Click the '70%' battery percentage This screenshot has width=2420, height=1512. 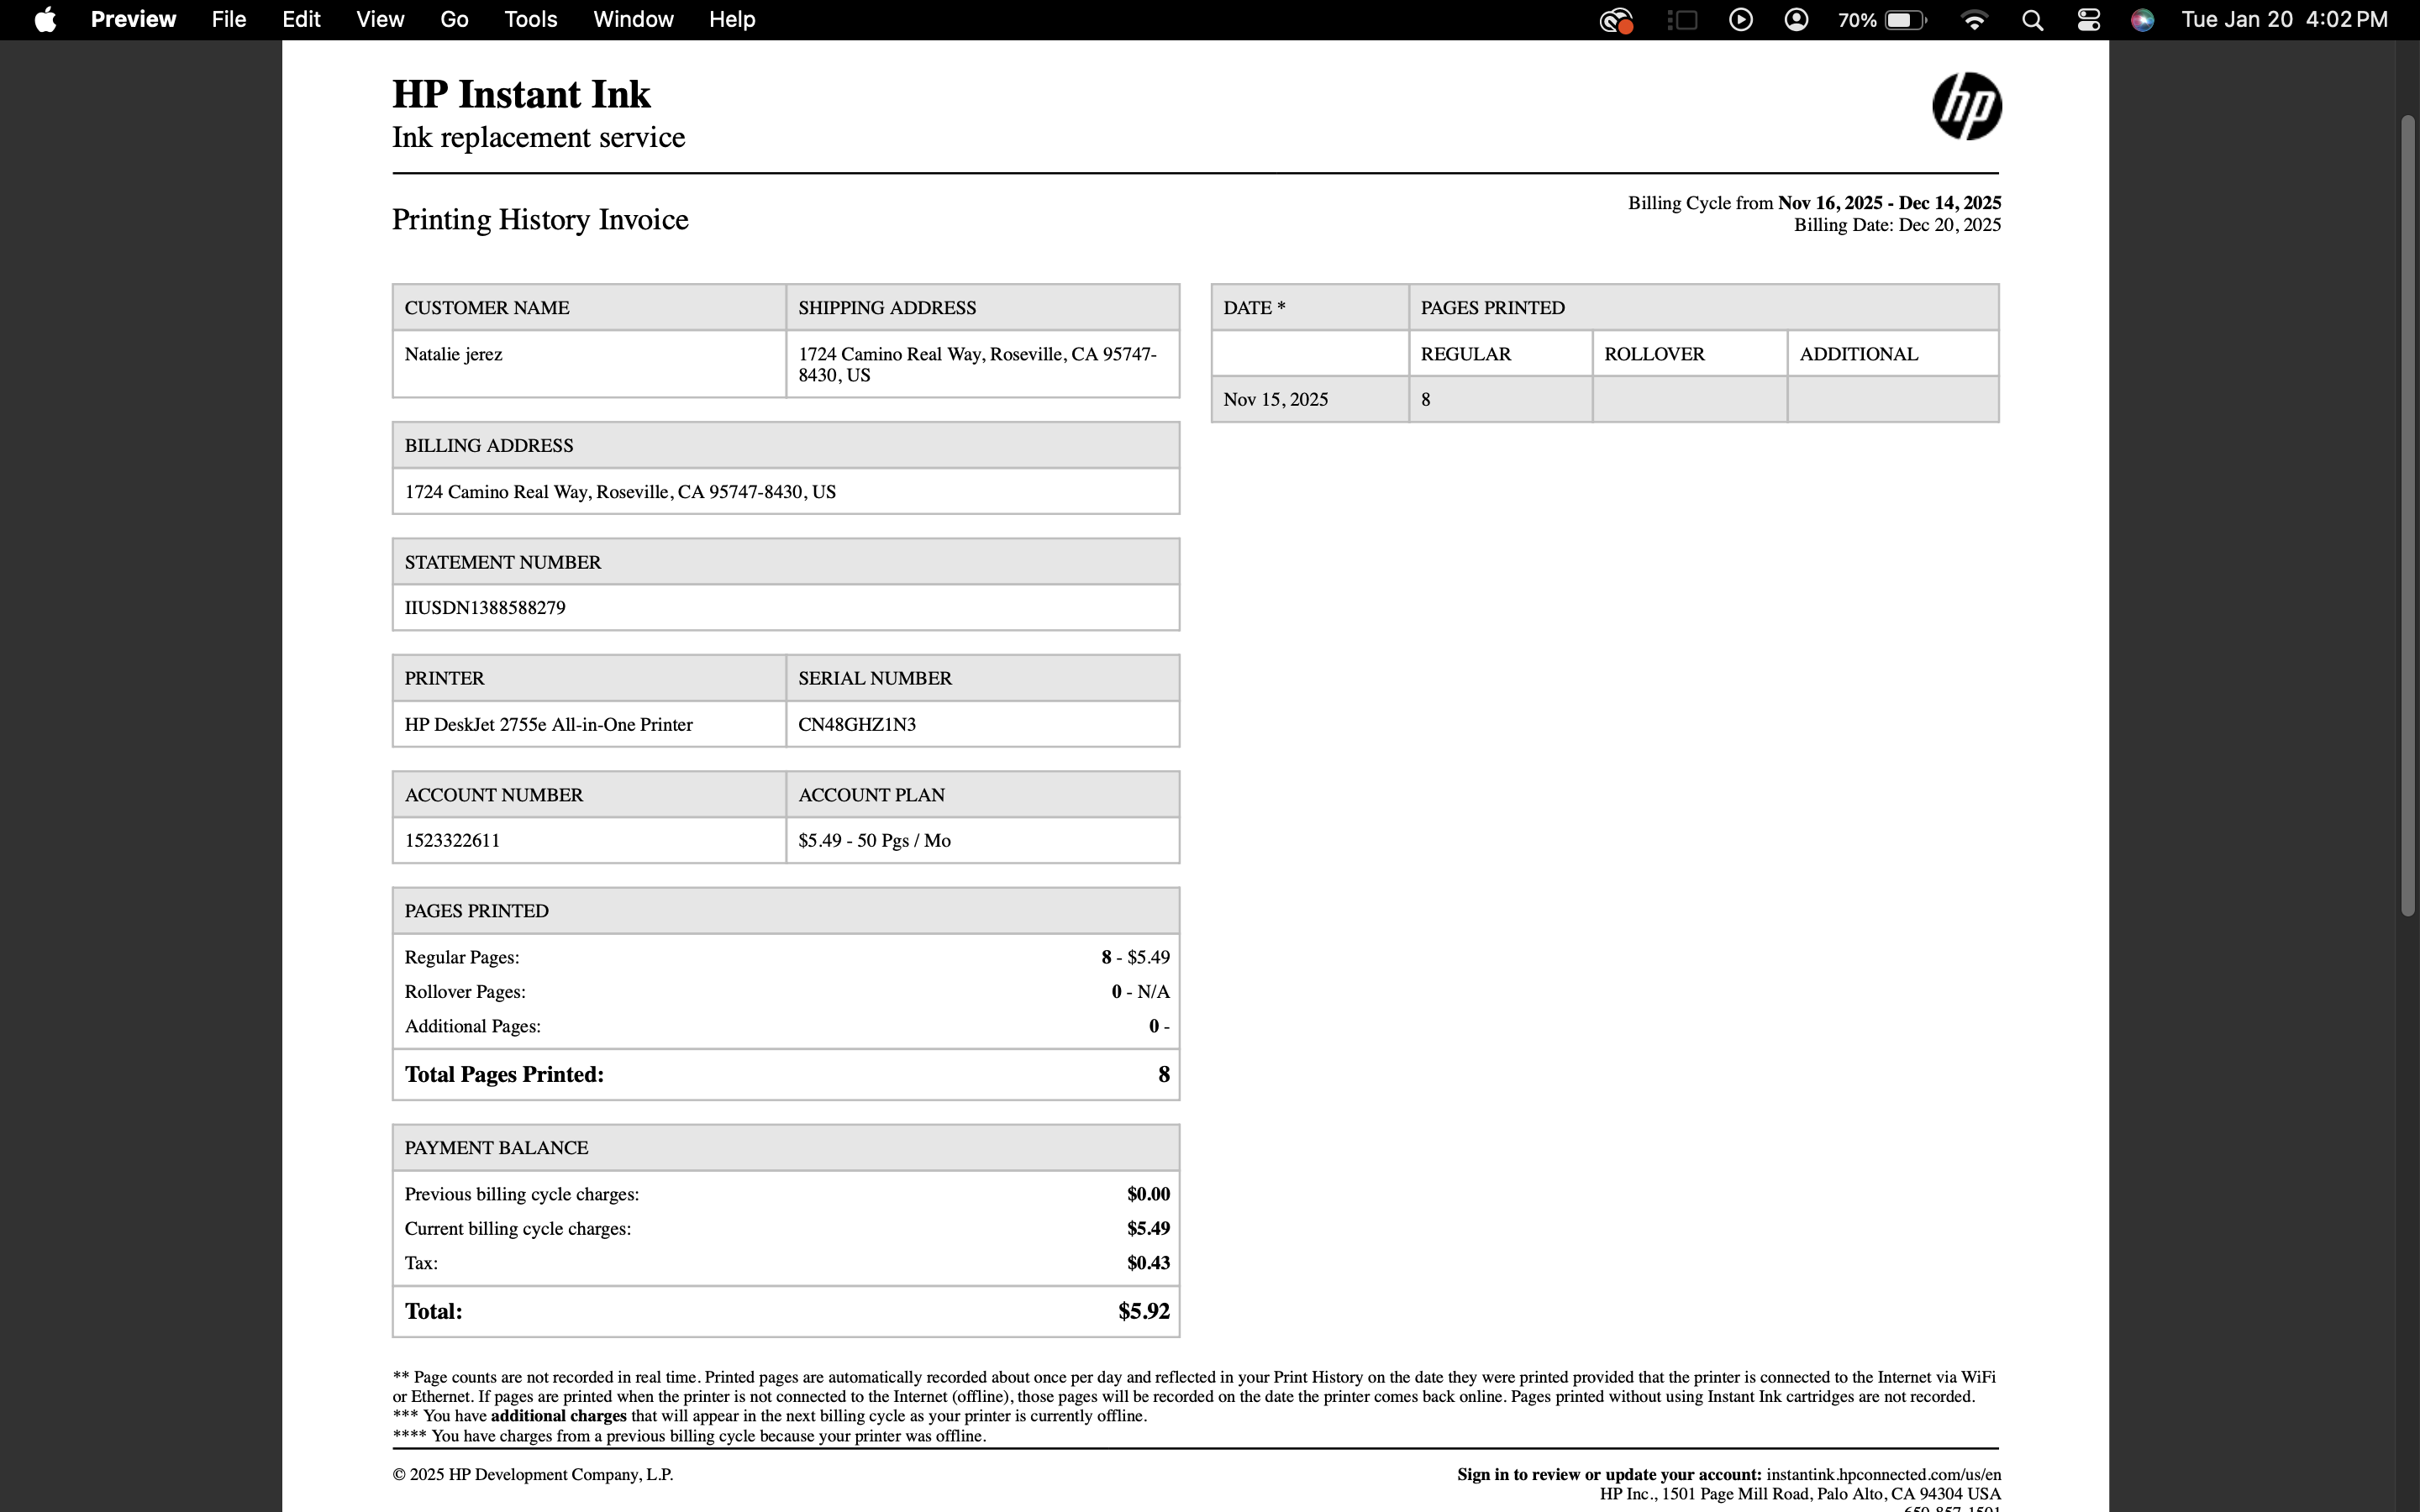coord(1857,20)
